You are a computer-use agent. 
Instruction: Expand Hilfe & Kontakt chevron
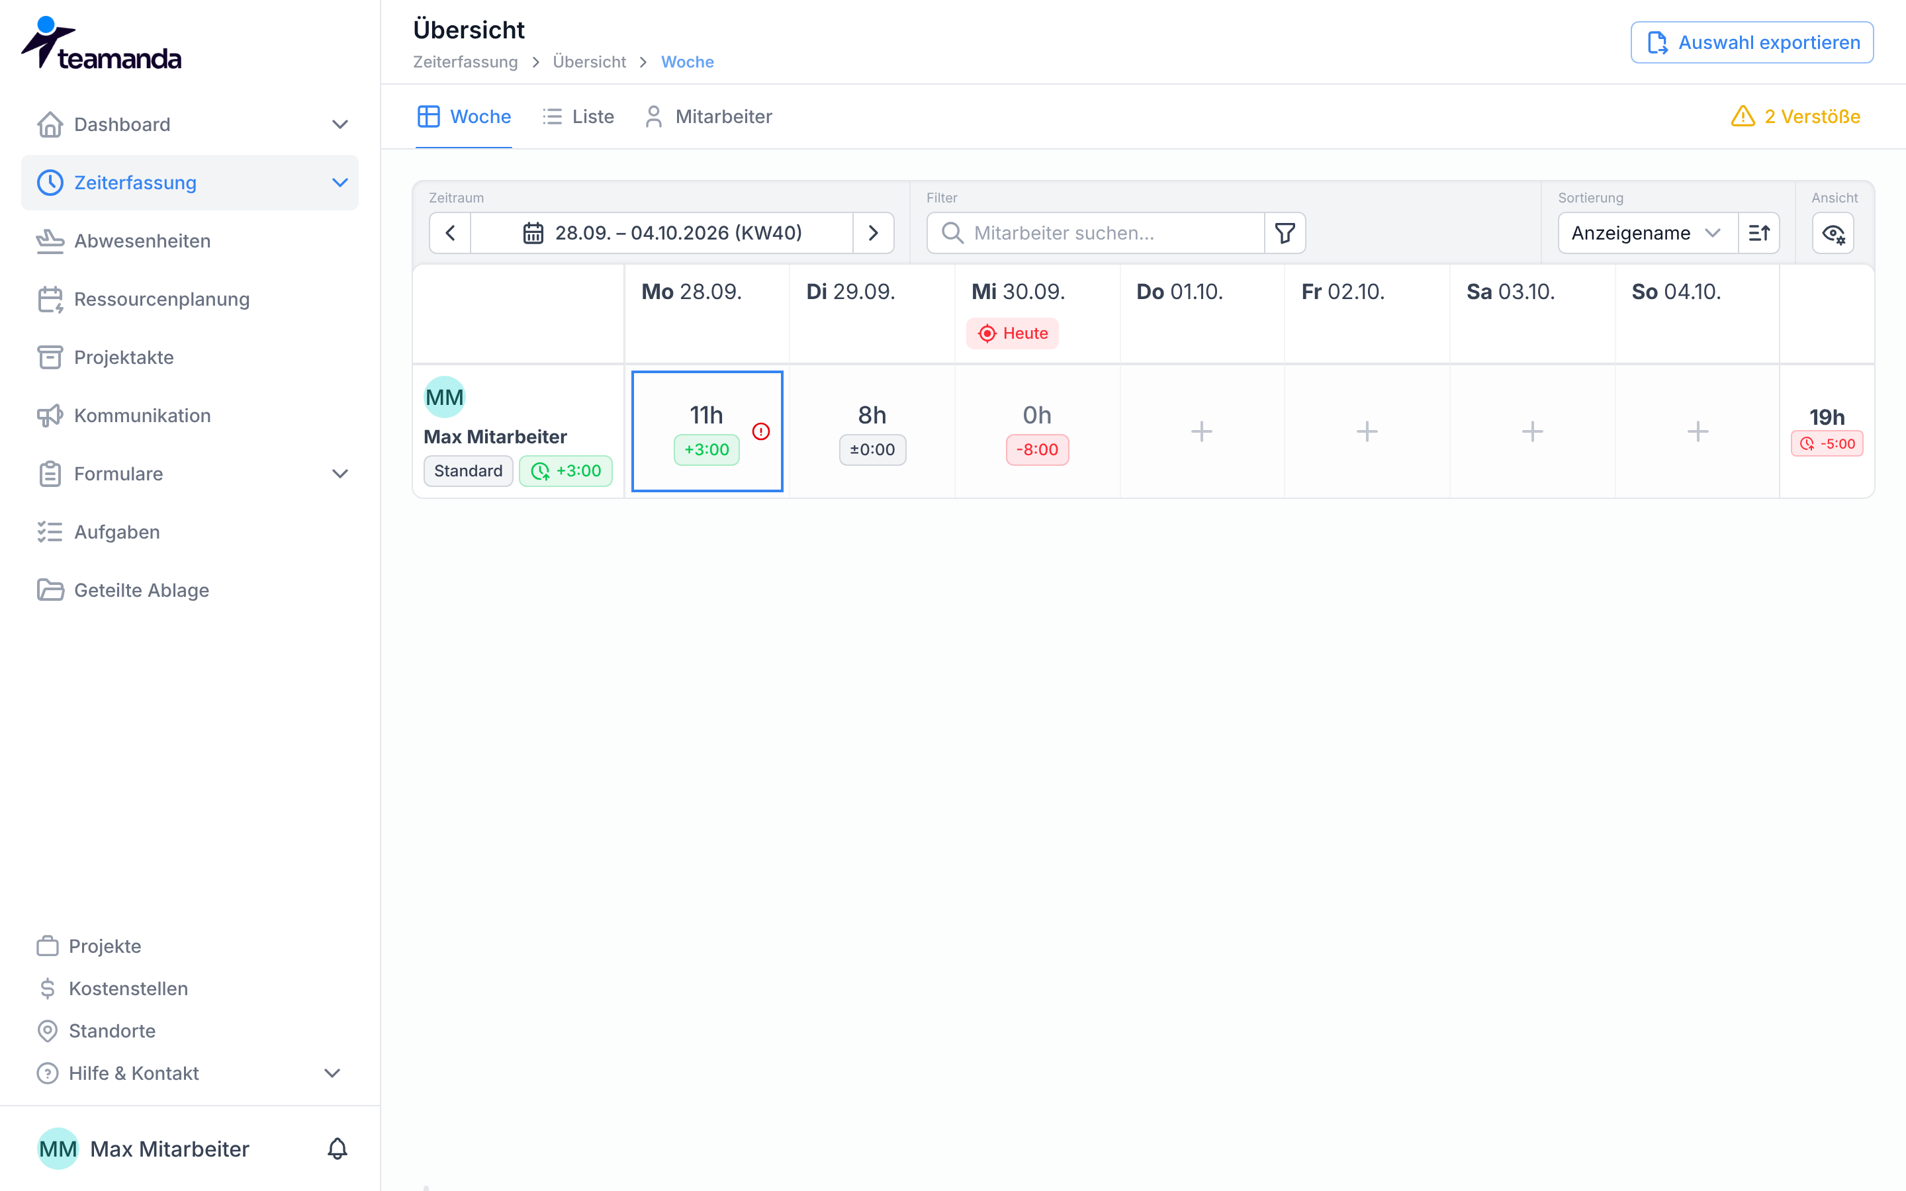click(332, 1074)
